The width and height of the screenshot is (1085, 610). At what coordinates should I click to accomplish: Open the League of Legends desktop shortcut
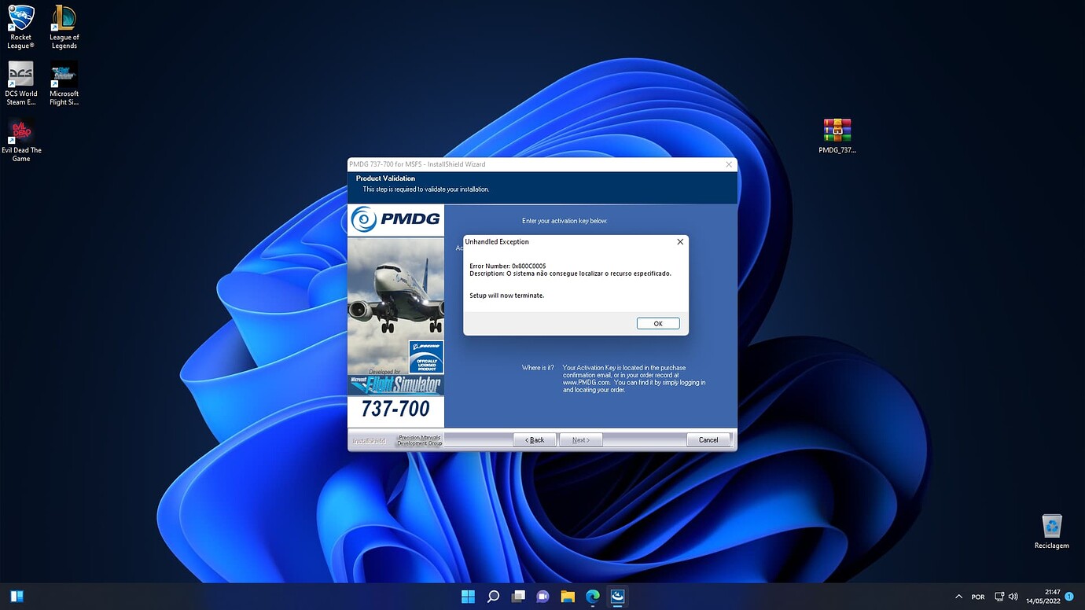(64, 27)
